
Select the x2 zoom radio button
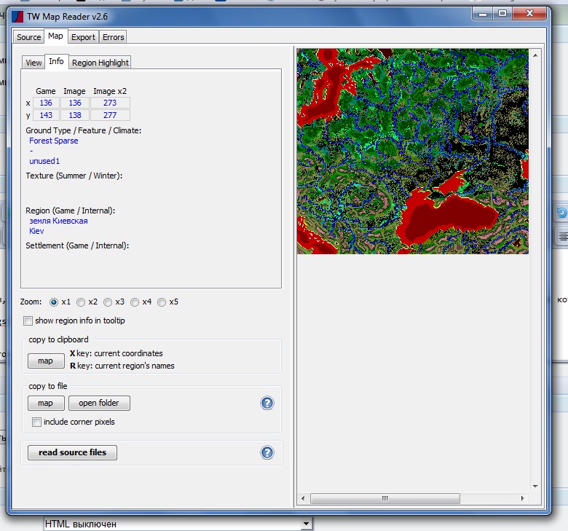click(x=81, y=302)
